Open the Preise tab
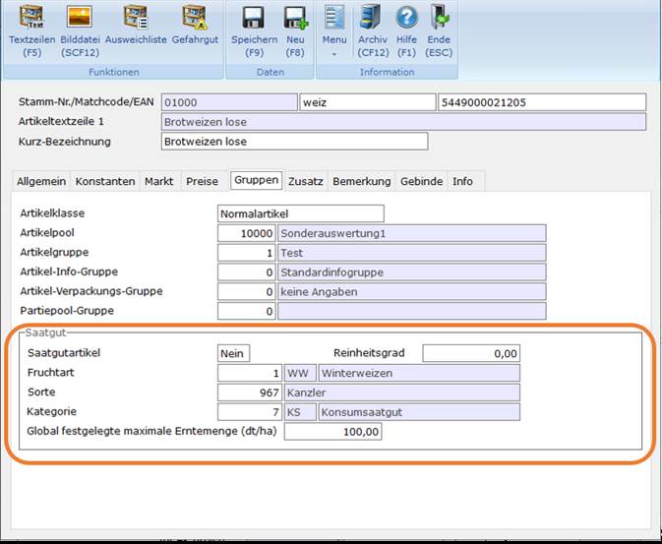The image size is (662, 544). [203, 182]
